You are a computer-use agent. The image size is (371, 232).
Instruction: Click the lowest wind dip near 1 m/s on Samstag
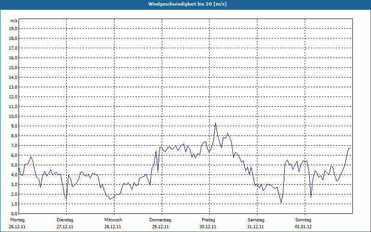(281, 203)
